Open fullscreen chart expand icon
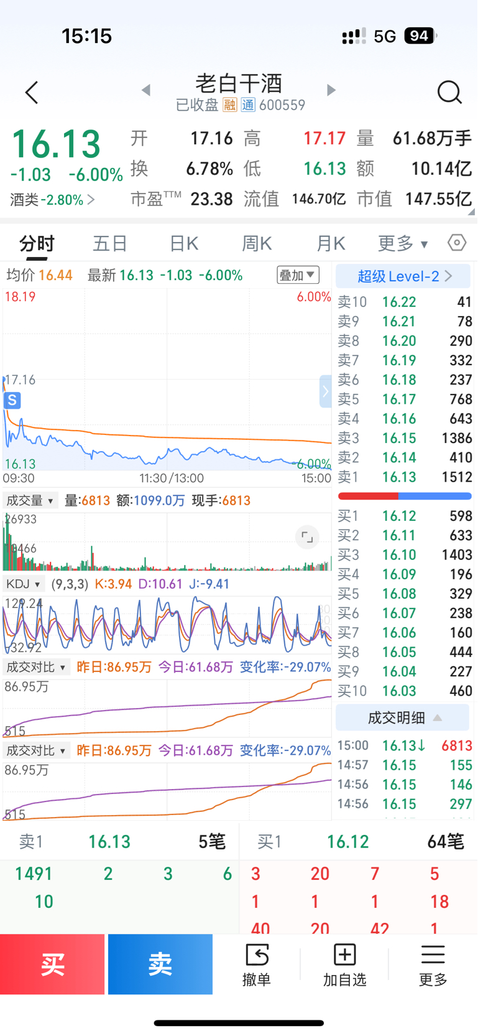The width and height of the screenshot is (478, 1036). (x=307, y=537)
